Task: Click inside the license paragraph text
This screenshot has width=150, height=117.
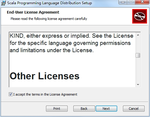Action: pos(72,43)
